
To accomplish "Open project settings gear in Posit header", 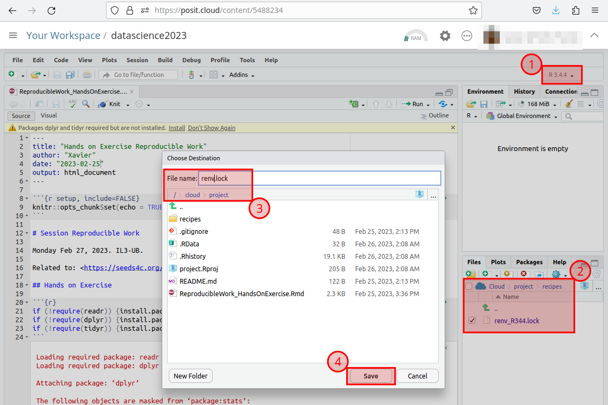I will coord(445,36).
